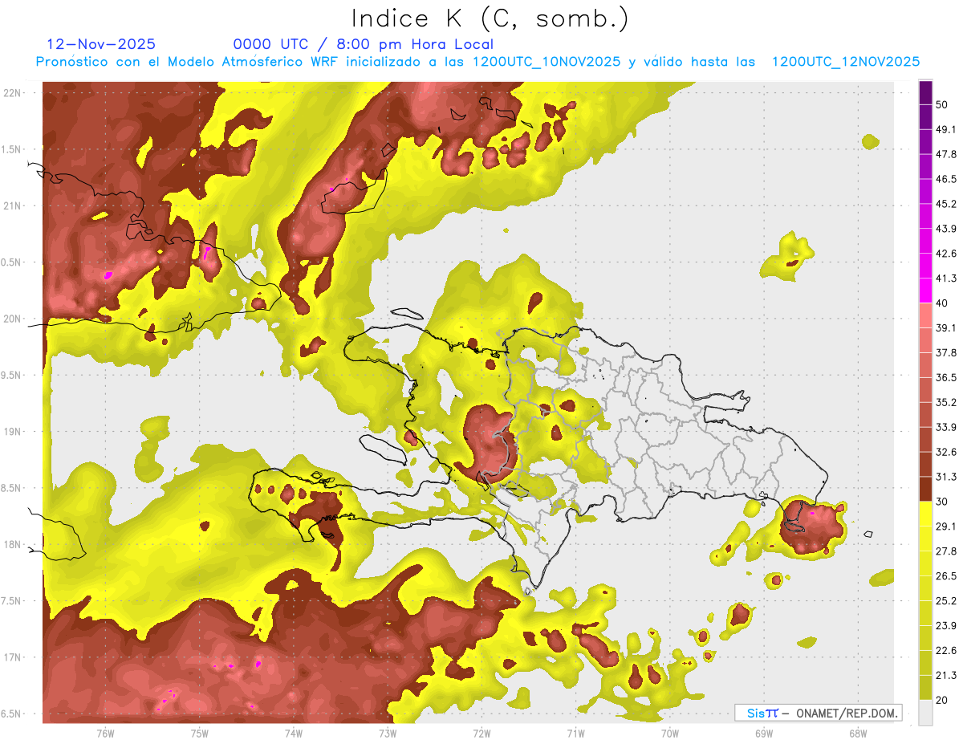Image resolution: width=963 pixels, height=744 pixels.
Task: Click the olive color bar segment between 20 and 21.3
Action: [x=925, y=688]
